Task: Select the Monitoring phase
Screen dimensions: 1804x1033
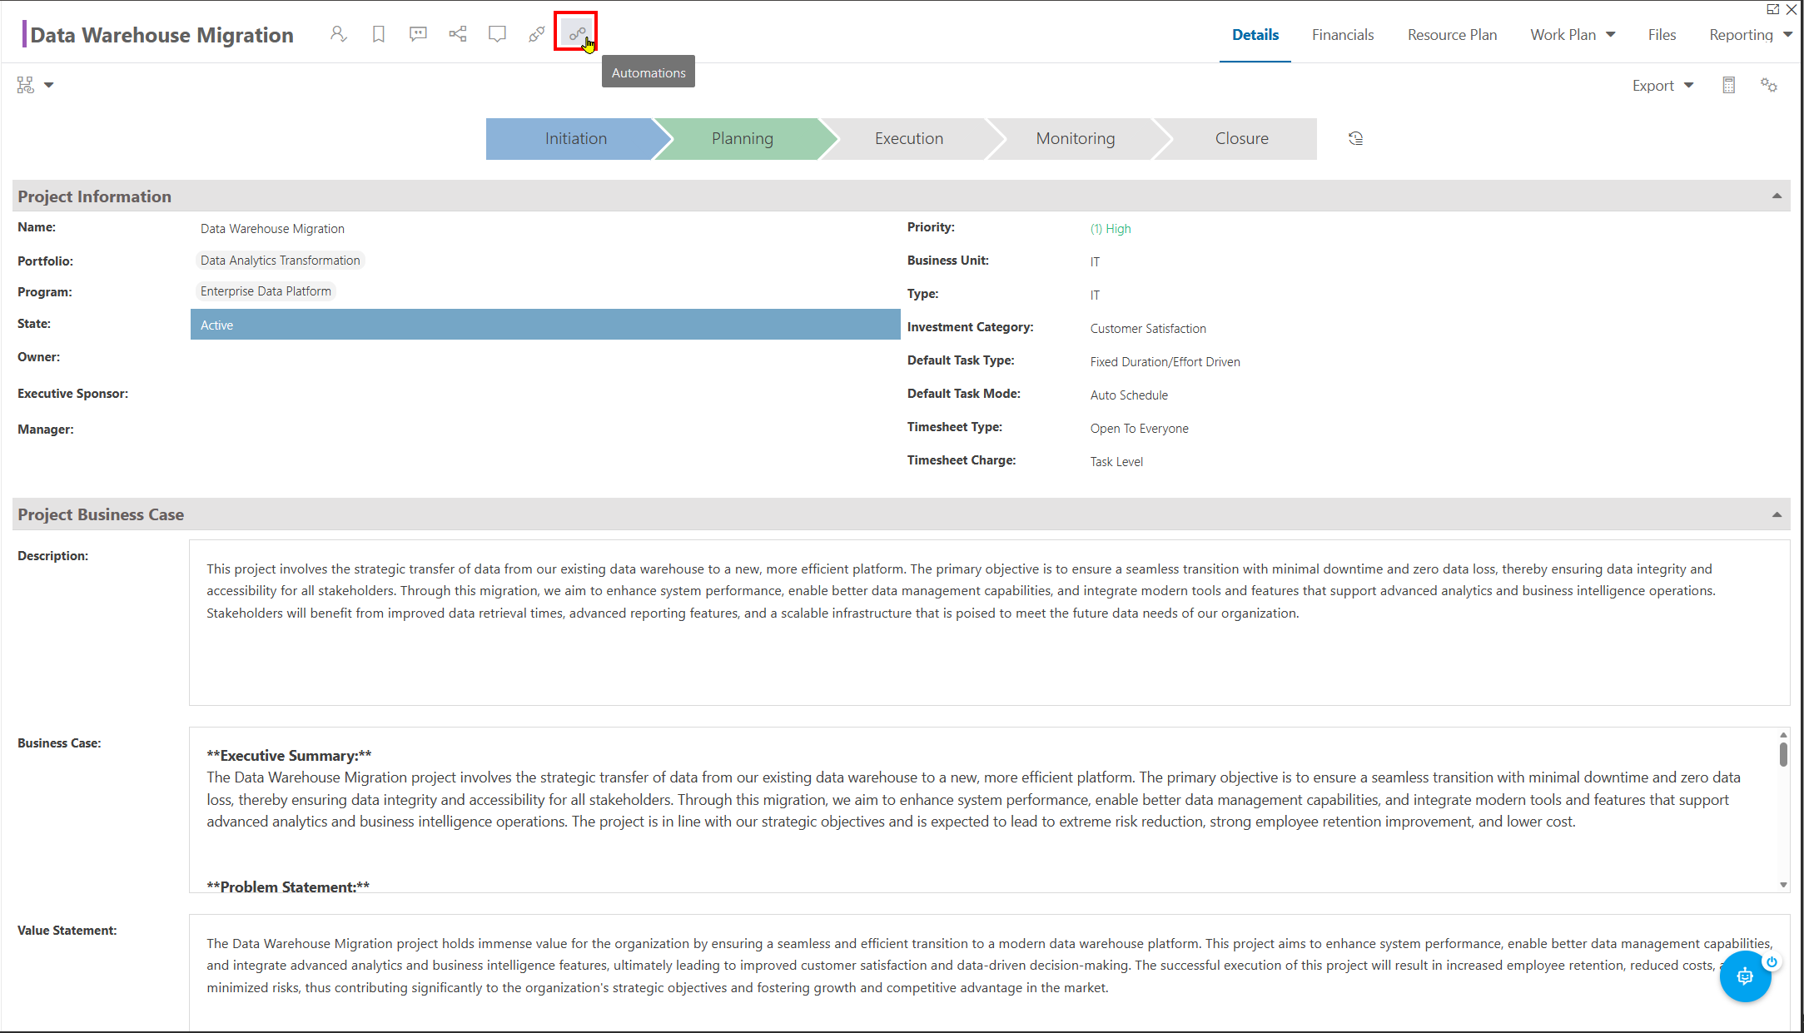Action: [x=1076, y=139]
